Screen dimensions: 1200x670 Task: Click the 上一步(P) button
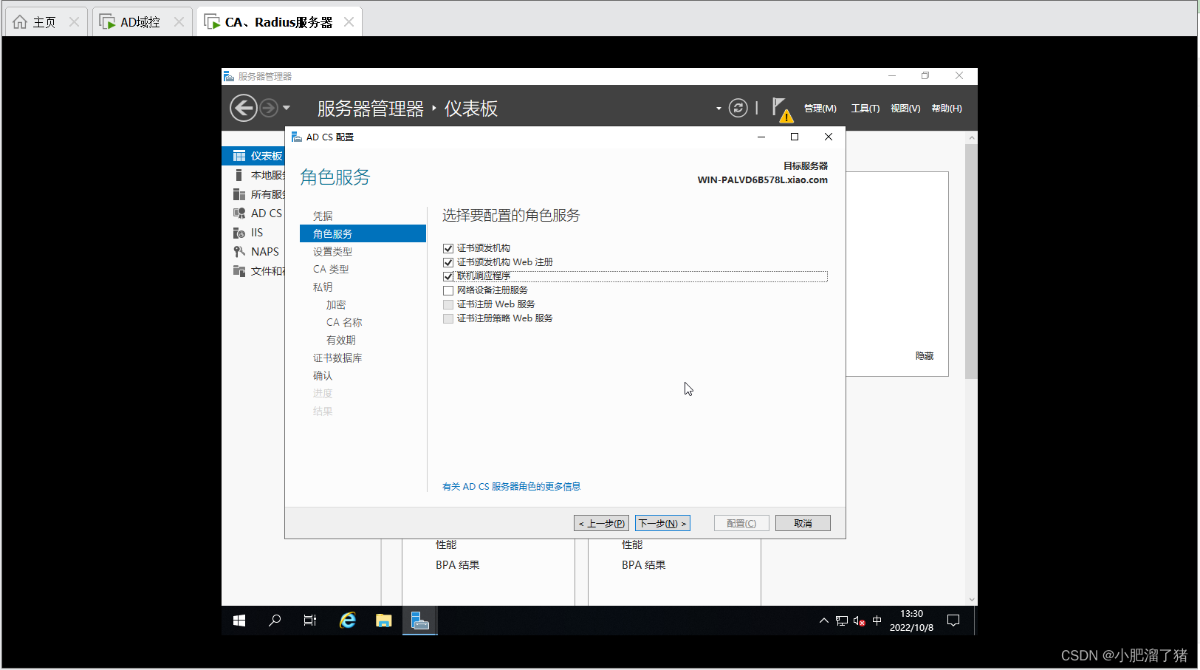pos(601,523)
